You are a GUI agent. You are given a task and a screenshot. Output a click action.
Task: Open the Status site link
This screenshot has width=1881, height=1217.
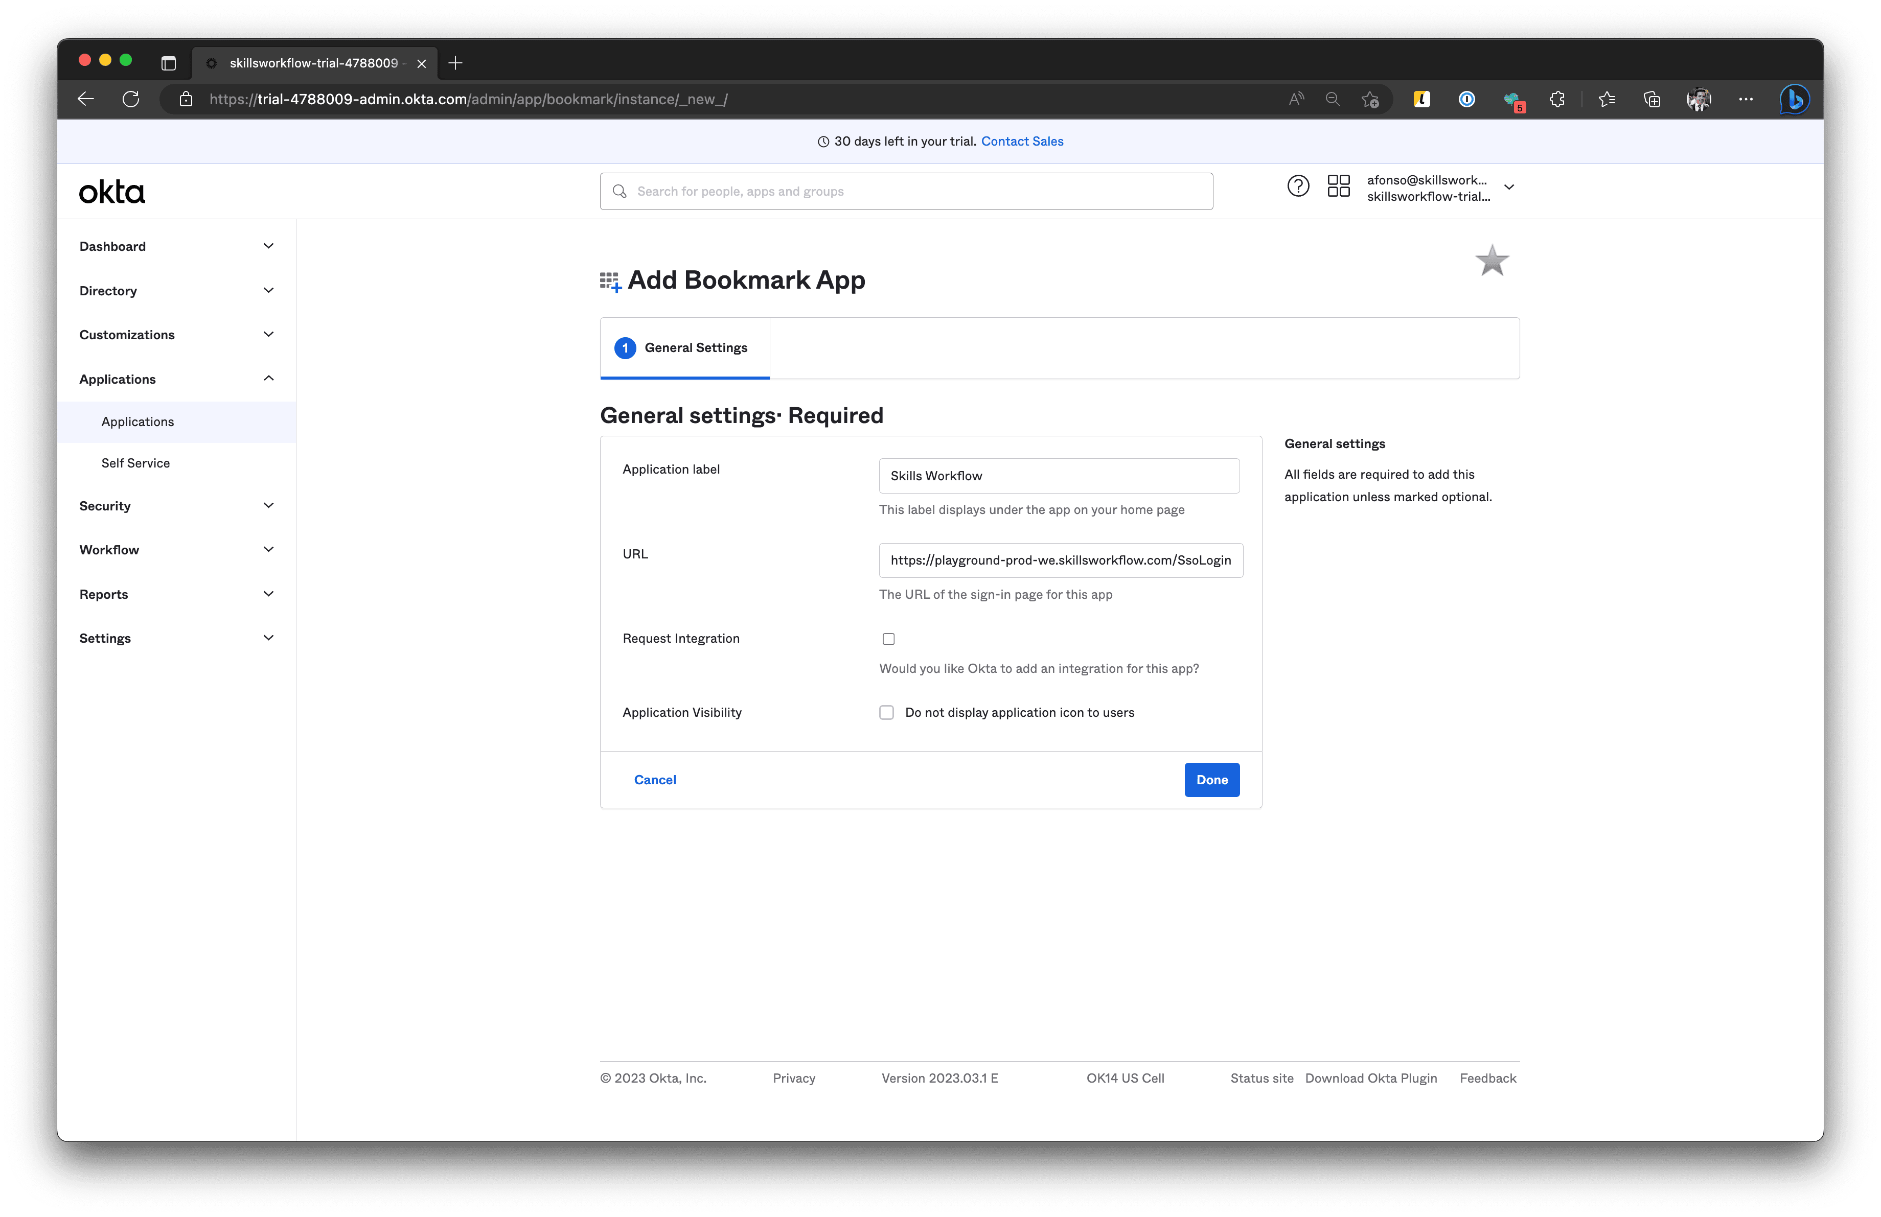[1261, 1078]
